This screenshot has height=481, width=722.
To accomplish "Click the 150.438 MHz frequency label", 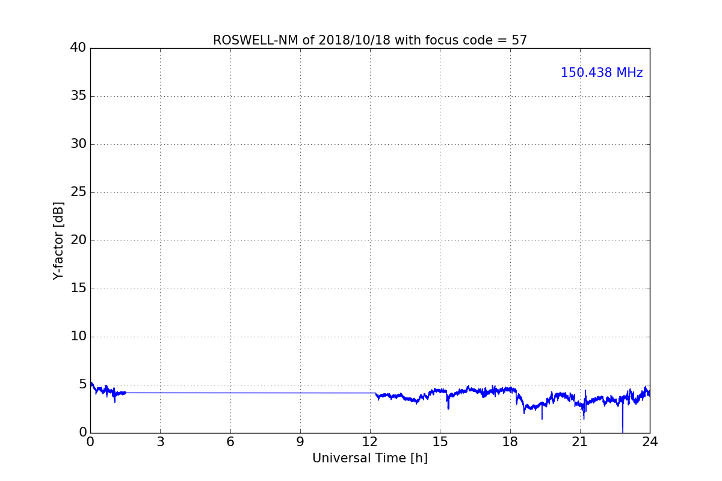I will (x=602, y=73).
